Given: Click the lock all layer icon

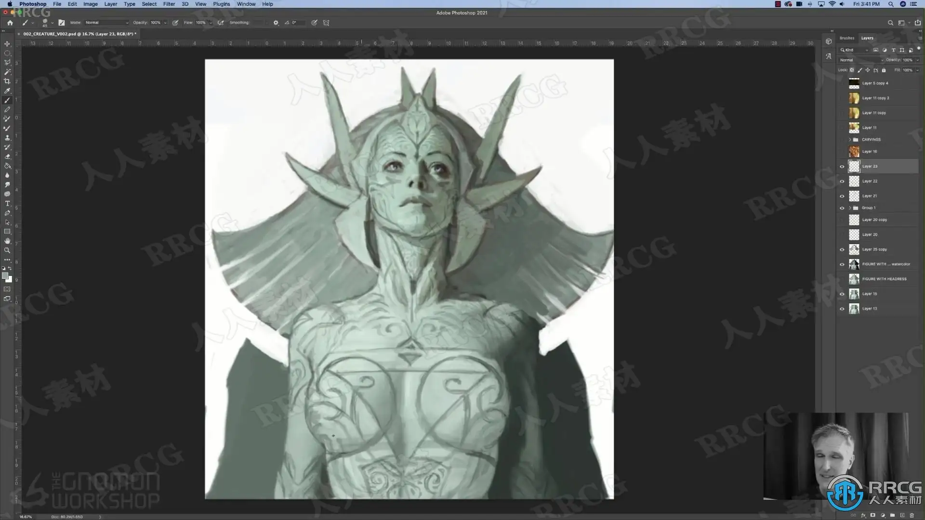Looking at the screenshot, I should [x=884, y=70].
